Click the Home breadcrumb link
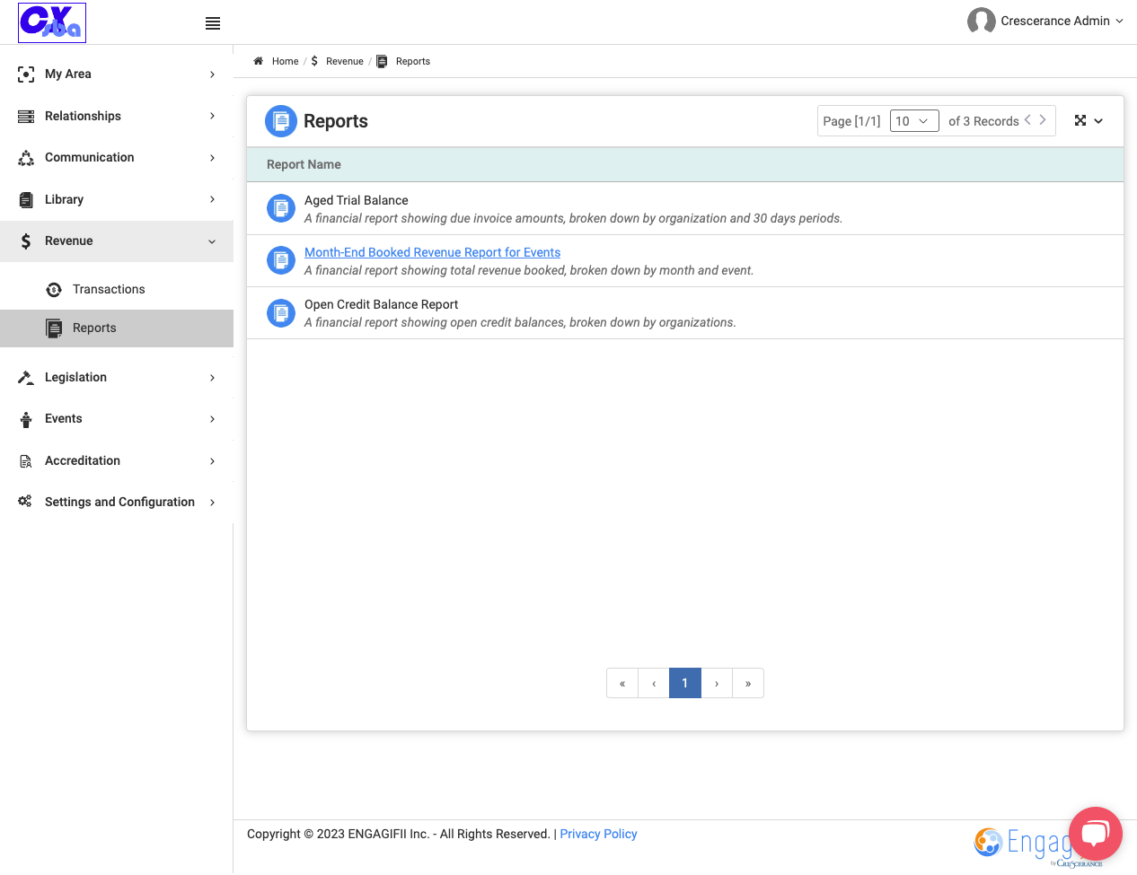The width and height of the screenshot is (1137, 875). click(x=285, y=61)
